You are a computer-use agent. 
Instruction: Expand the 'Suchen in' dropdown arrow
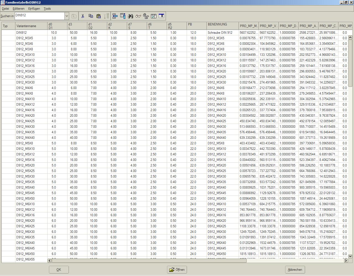pyautogui.click(x=67, y=16)
